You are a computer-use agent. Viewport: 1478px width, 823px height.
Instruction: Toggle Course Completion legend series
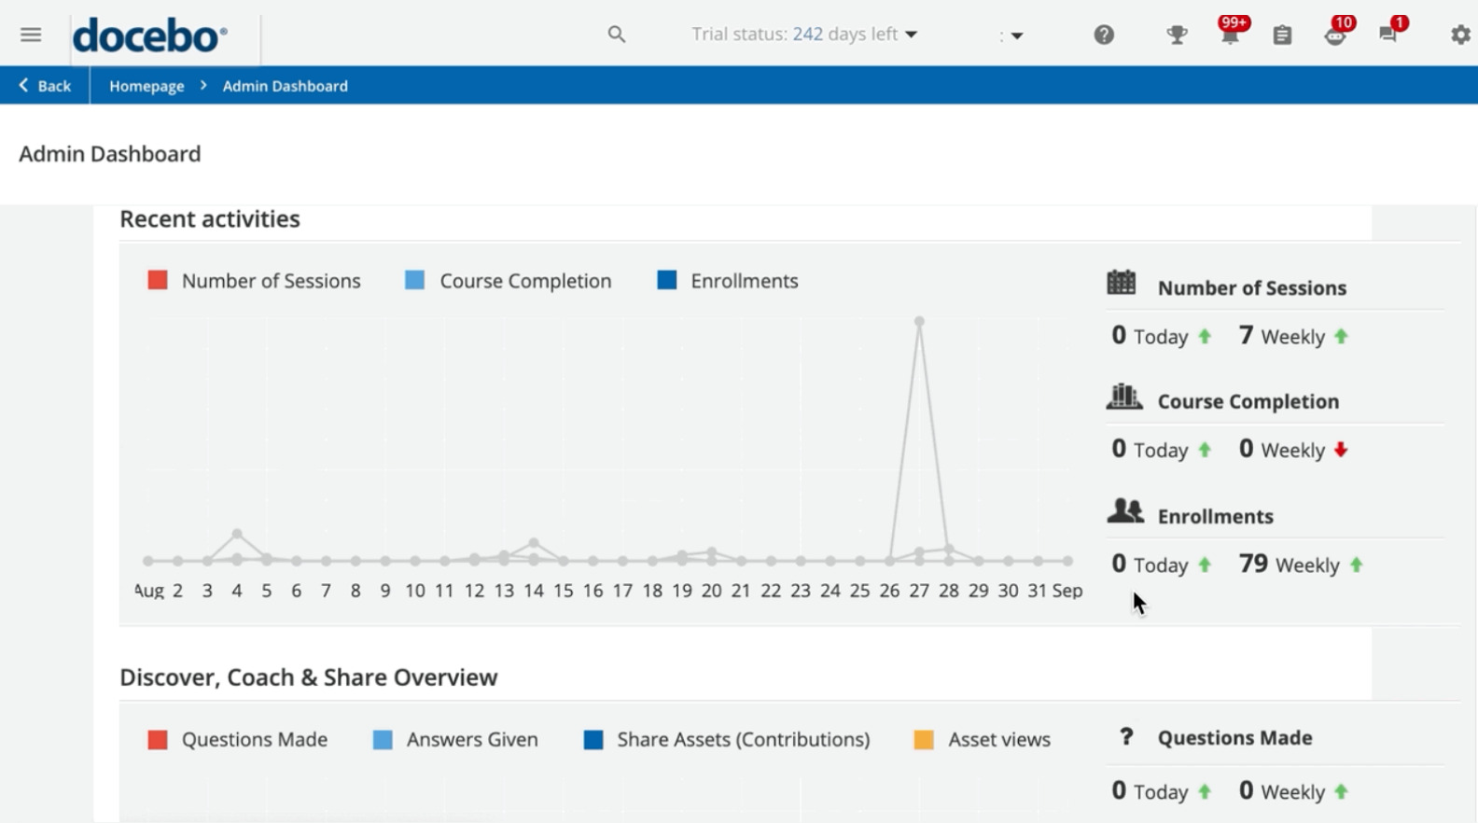click(x=509, y=281)
